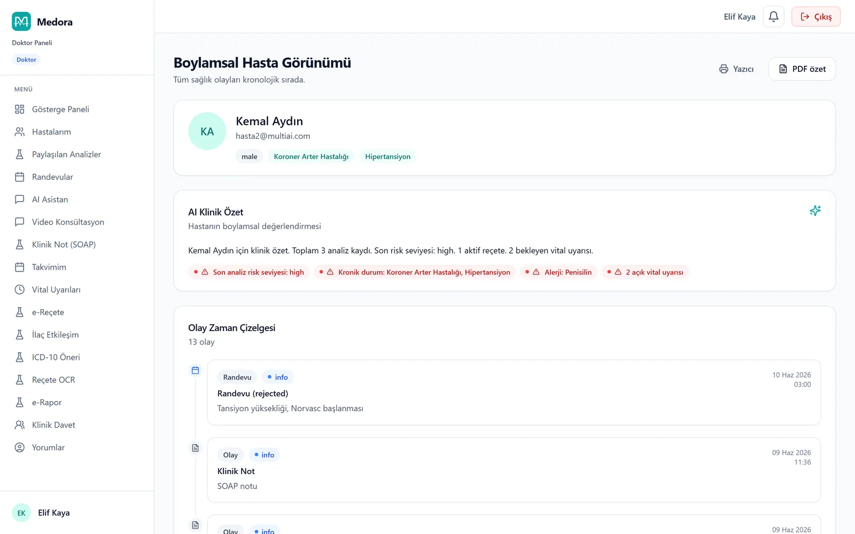The height and width of the screenshot is (534, 855).
Task: Open AI Asistan from the sidebar
Action: 77,200
